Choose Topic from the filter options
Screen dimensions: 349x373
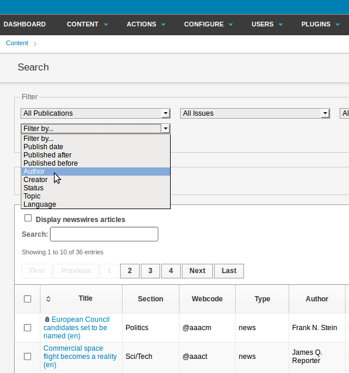click(x=96, y=196)
